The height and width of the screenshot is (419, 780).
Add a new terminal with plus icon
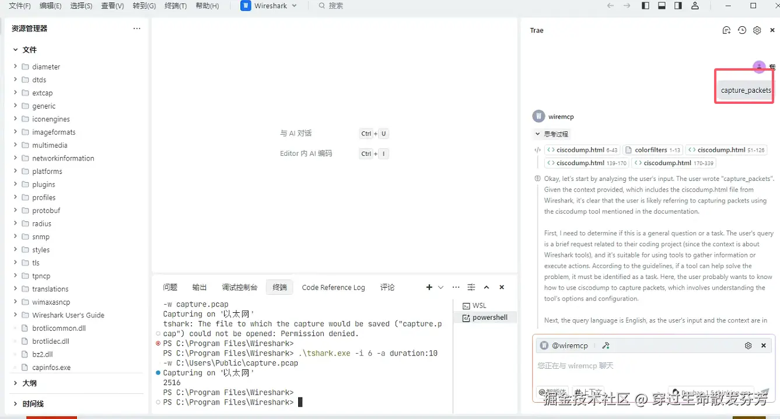pyautogui.click(x=429, y=287)
